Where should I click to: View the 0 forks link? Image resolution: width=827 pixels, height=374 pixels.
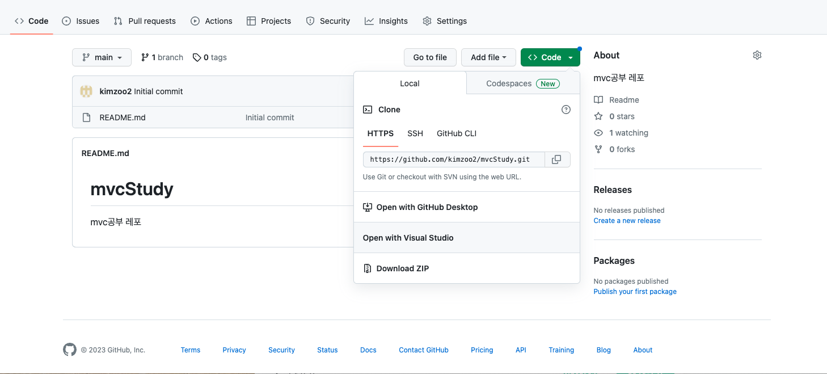(x=614, y=149)
